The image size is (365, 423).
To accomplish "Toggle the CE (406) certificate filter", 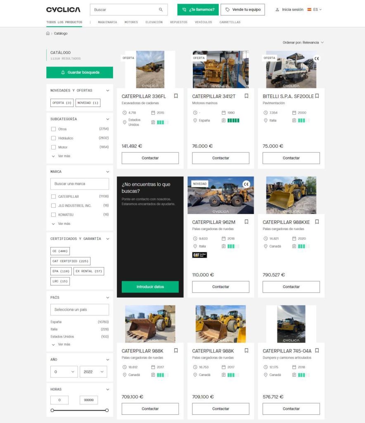I will pos(60,251).
